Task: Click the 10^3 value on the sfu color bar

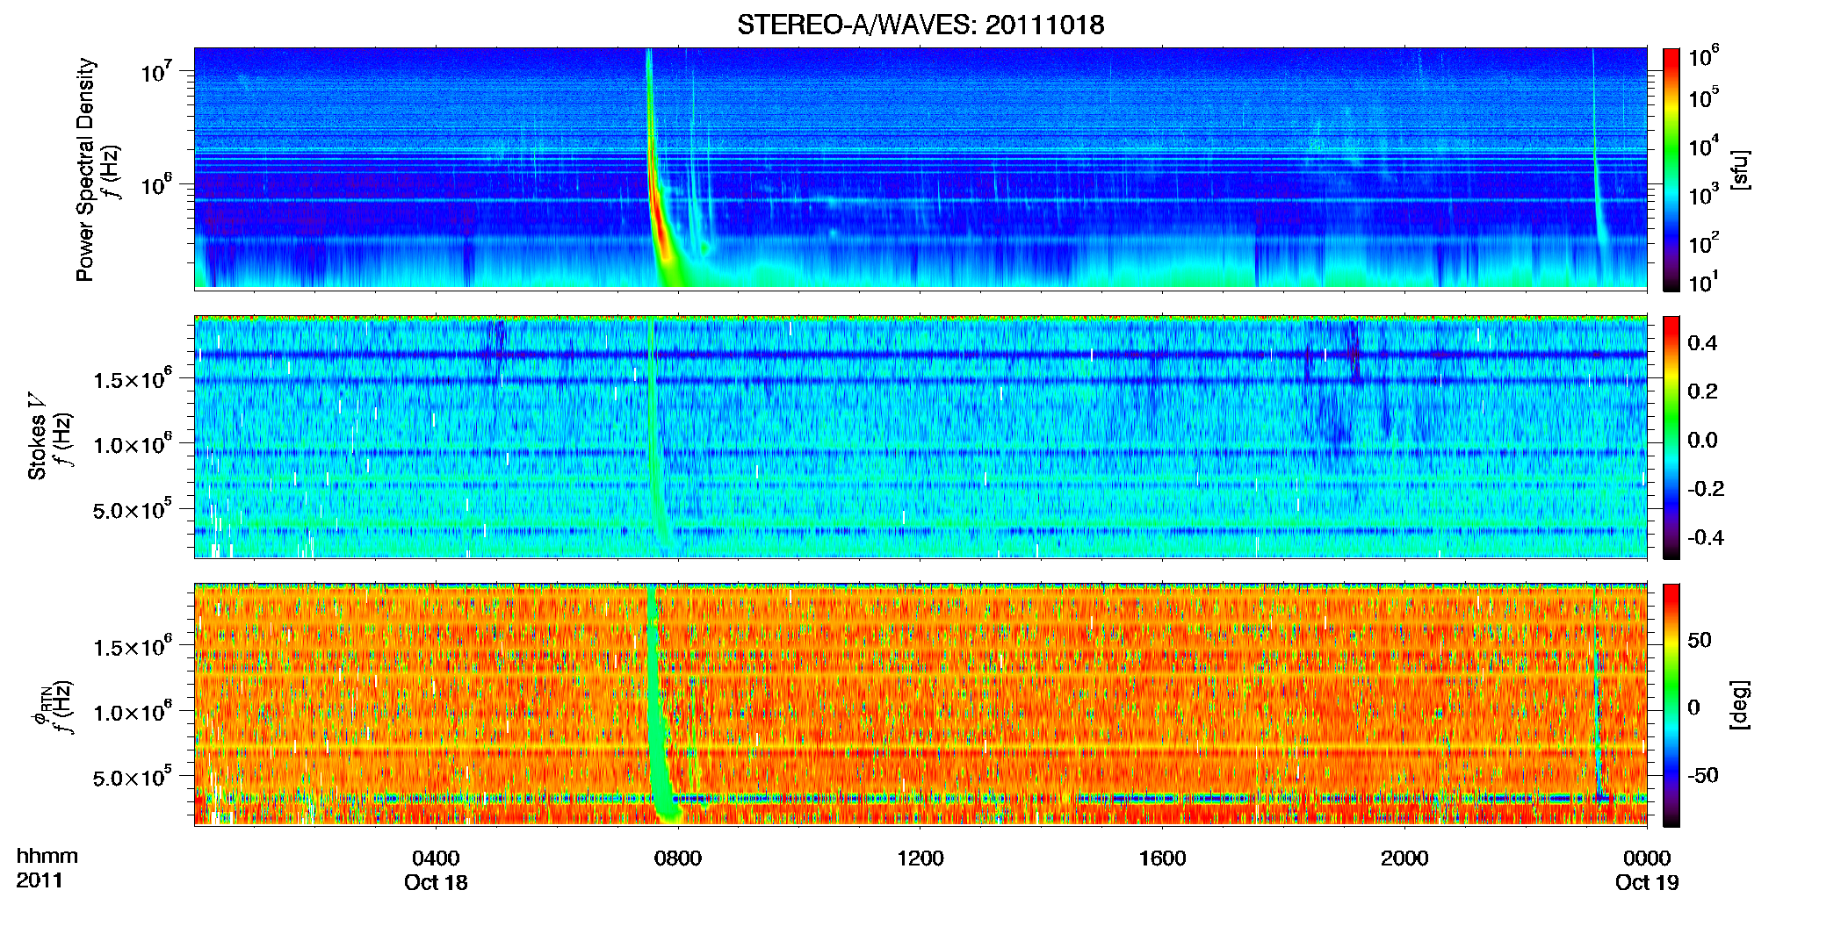Action: (1704, 194)
